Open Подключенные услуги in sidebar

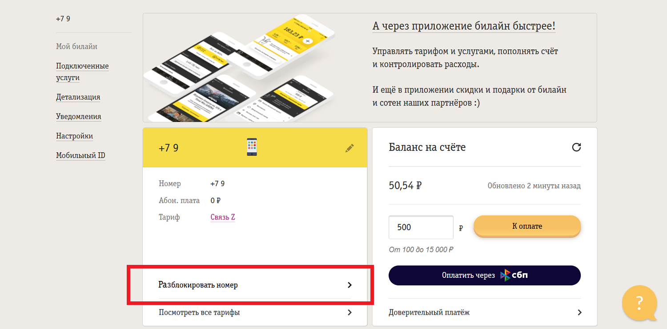click(x=82, y=72)
